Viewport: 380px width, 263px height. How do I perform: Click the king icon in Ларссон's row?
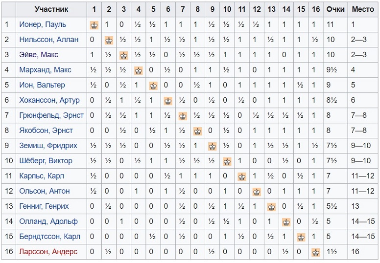pyautogui.click(x=316, y=253)
